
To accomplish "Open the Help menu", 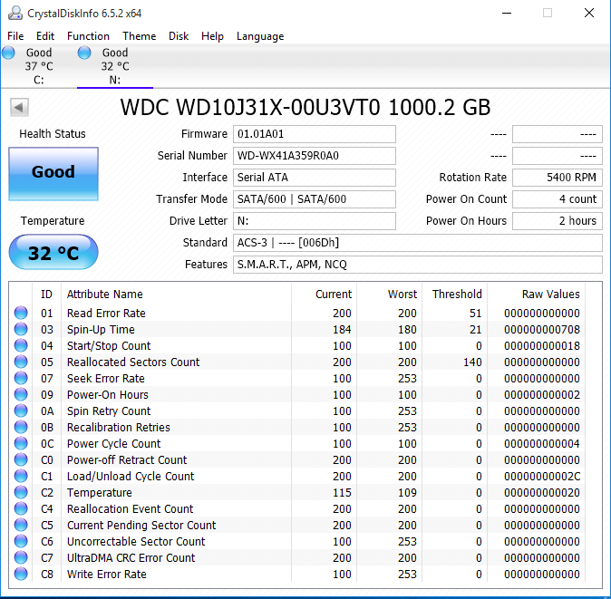I will pyautogui.click(x=212, y=36).
